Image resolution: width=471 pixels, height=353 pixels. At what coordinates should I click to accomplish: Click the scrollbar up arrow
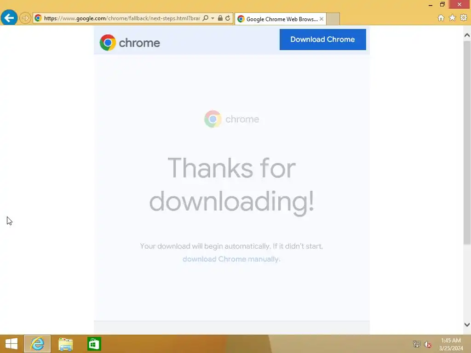tap(467, 35)
